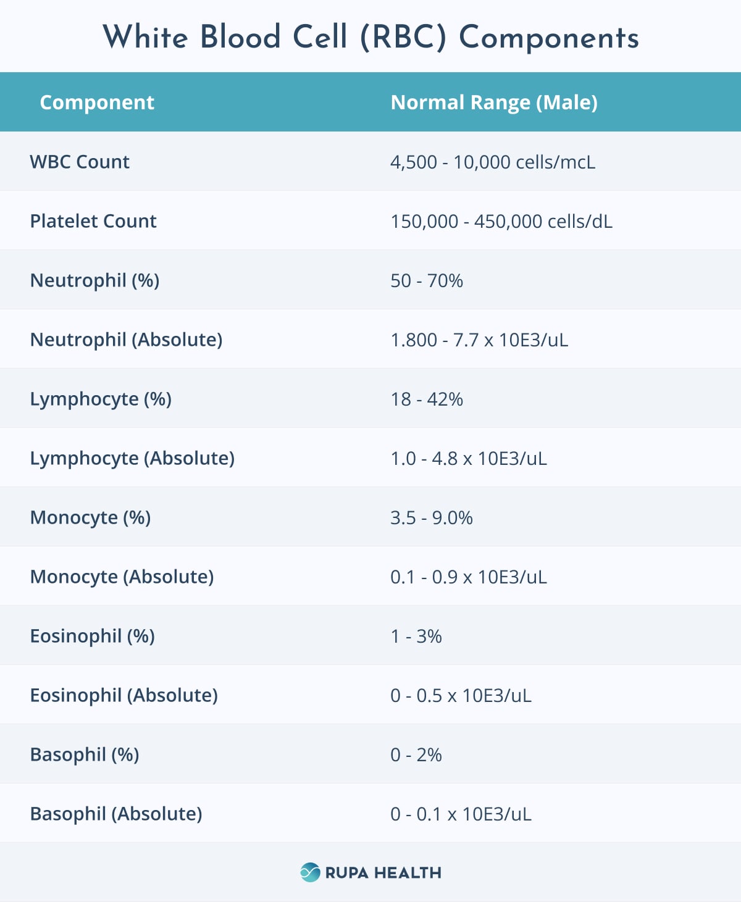Click the Basophil (%) row label
The height and width of the screenshot is (902, 741).
pyautogui.click(x=85, y=755)
